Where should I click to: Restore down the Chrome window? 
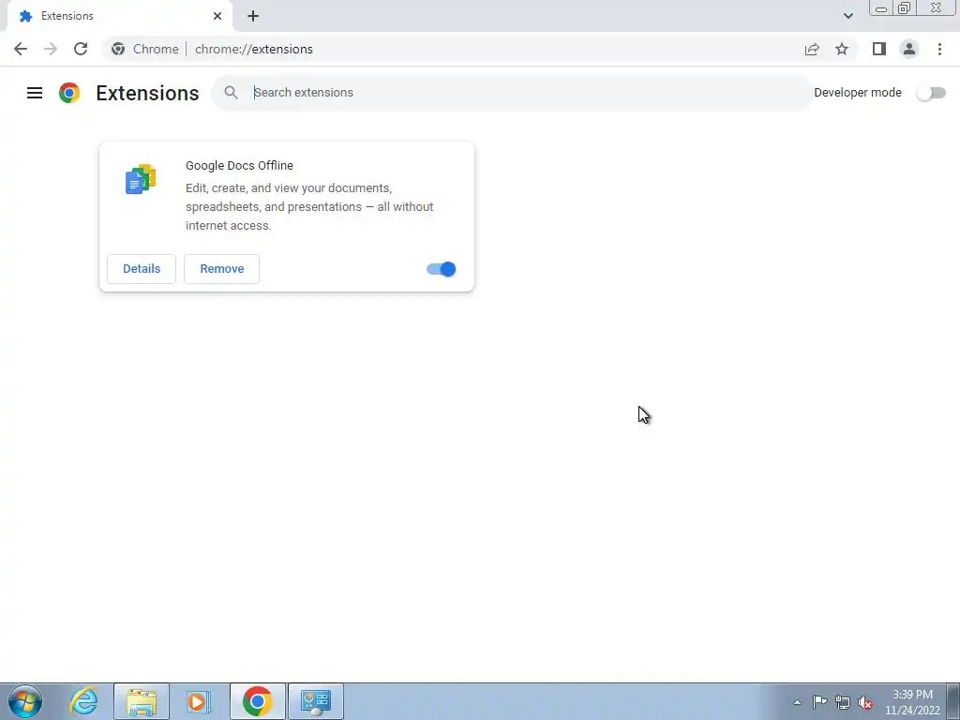pos(904,8)
